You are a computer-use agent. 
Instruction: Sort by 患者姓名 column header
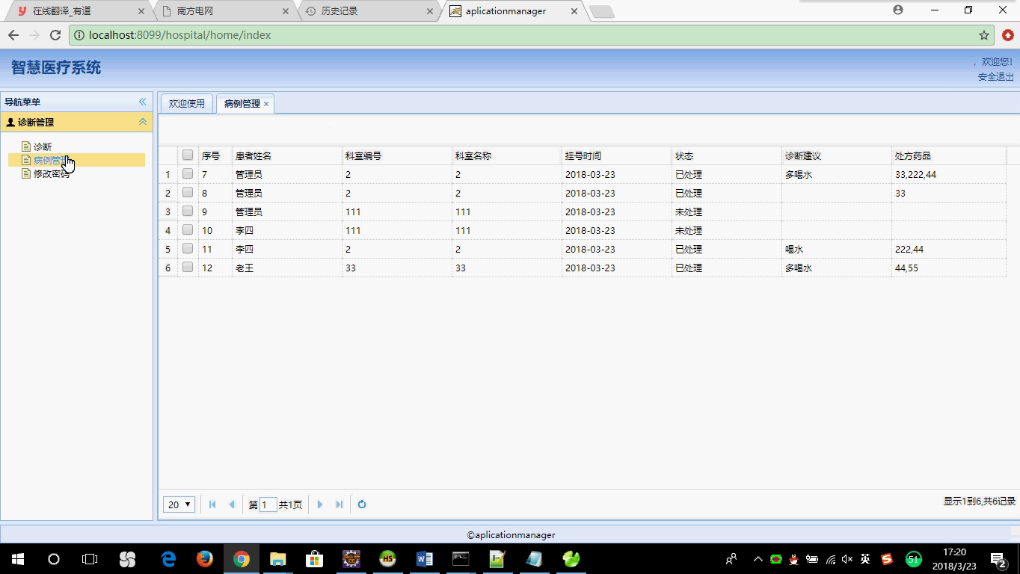point(287,155)
